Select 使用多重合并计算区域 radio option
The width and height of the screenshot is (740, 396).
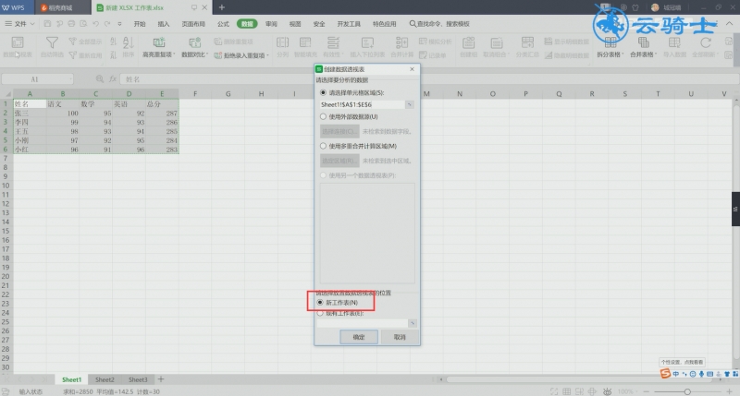coord(323,146)
